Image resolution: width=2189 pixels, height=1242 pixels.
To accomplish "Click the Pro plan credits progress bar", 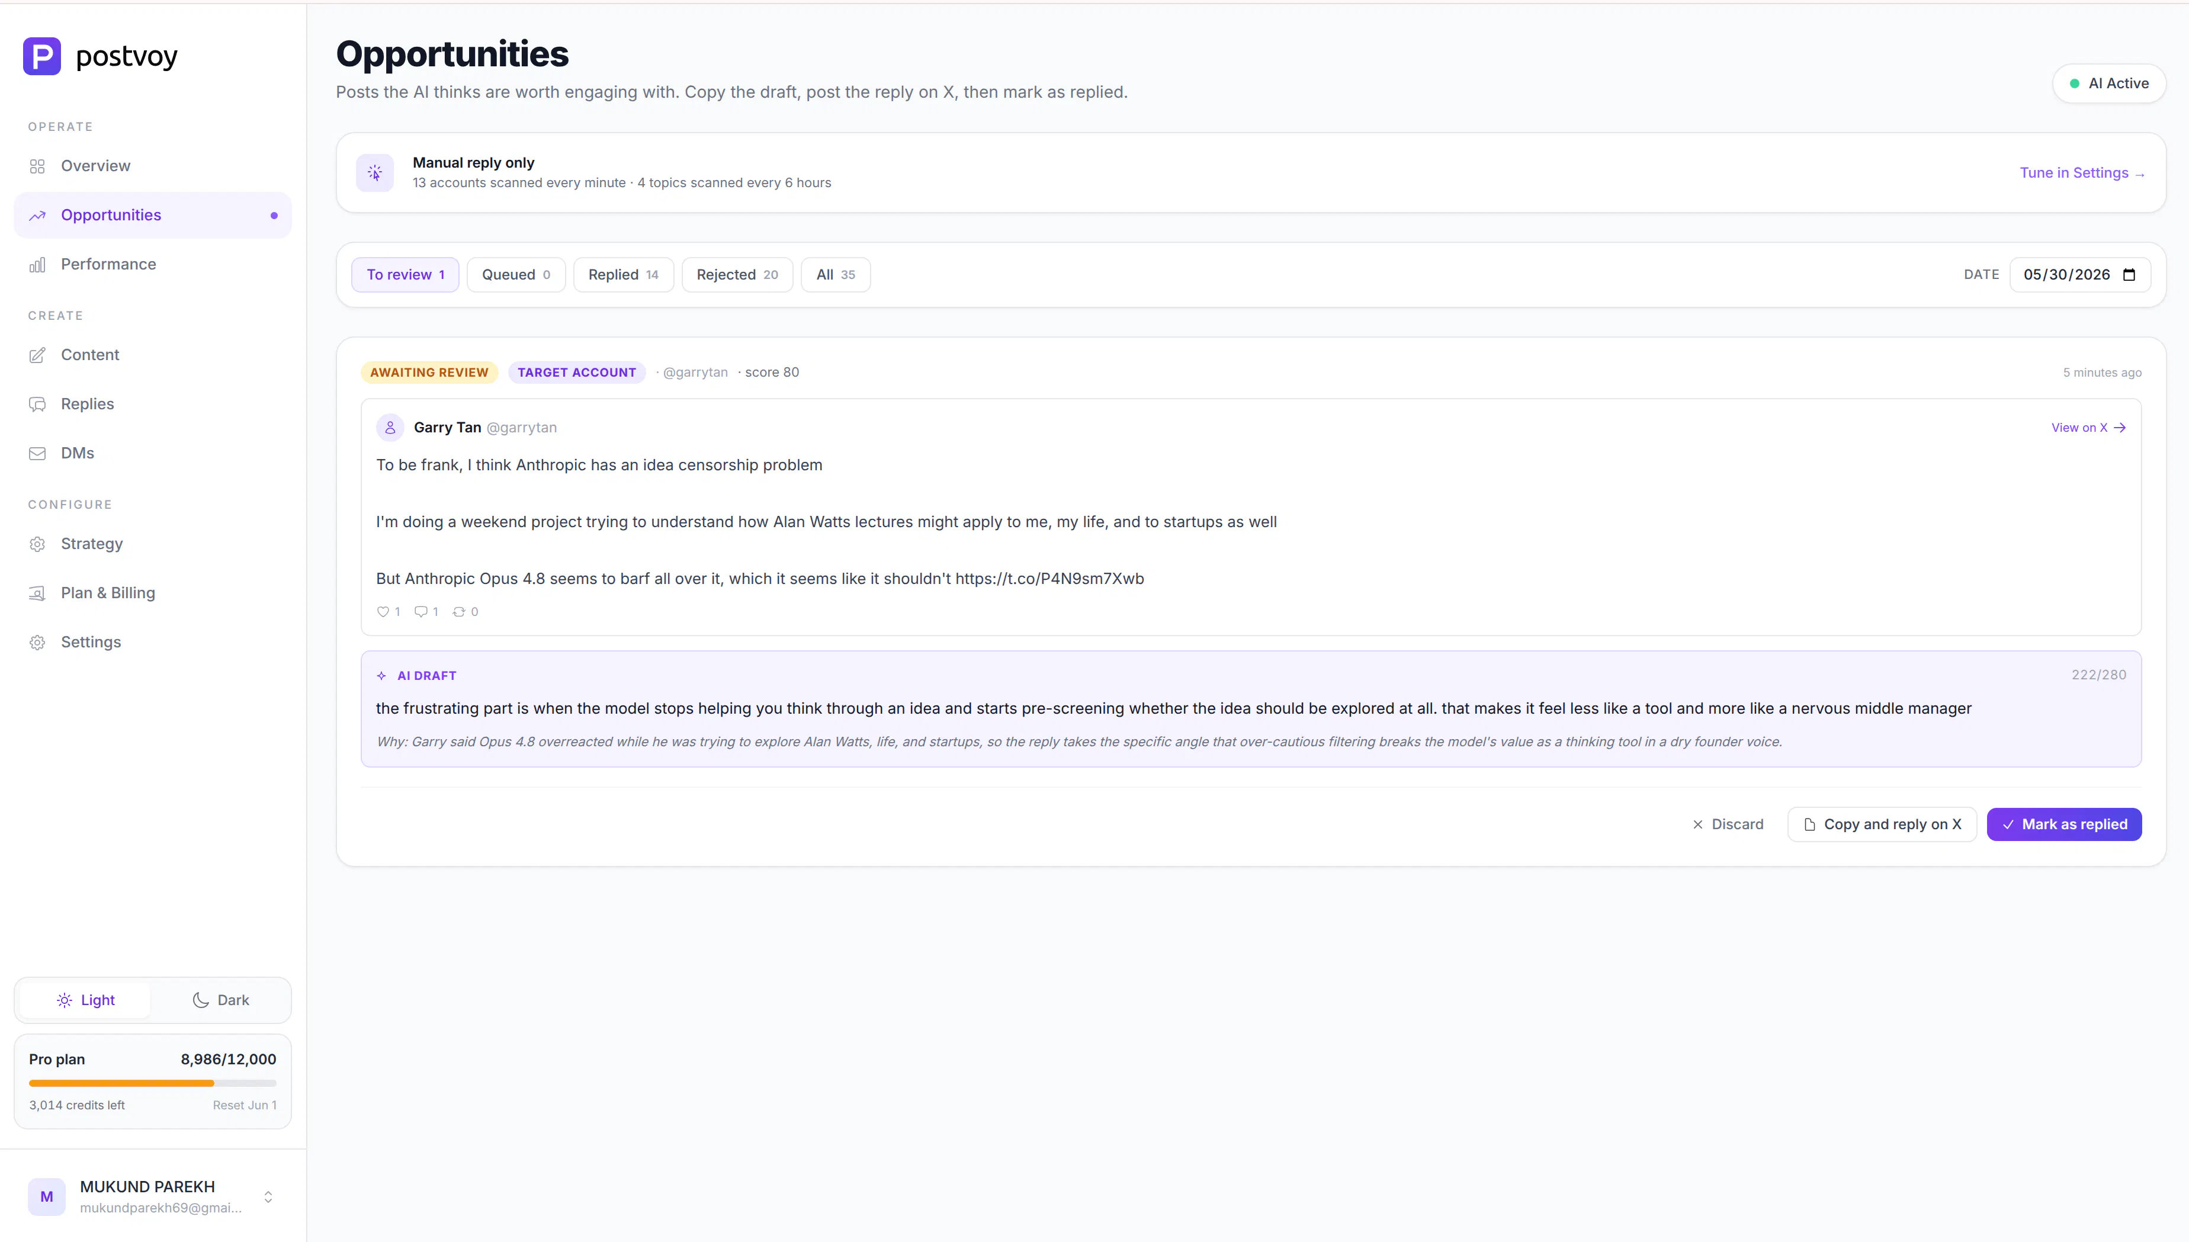I will point(153,1083).
